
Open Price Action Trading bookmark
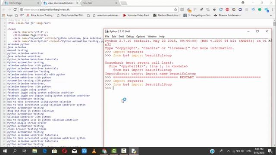point(39,15)
